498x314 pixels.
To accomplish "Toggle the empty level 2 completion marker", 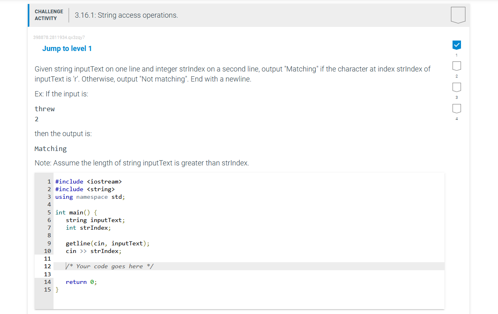I will coord(457,65).
